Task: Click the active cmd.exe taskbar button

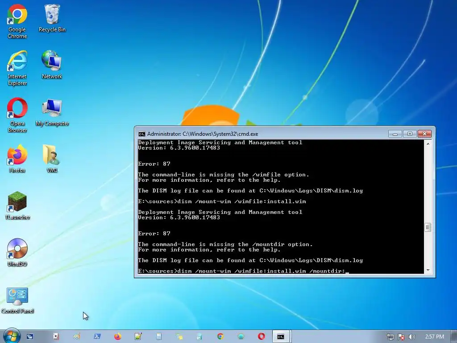Action: pyautogui.click(x=281, y=337)
